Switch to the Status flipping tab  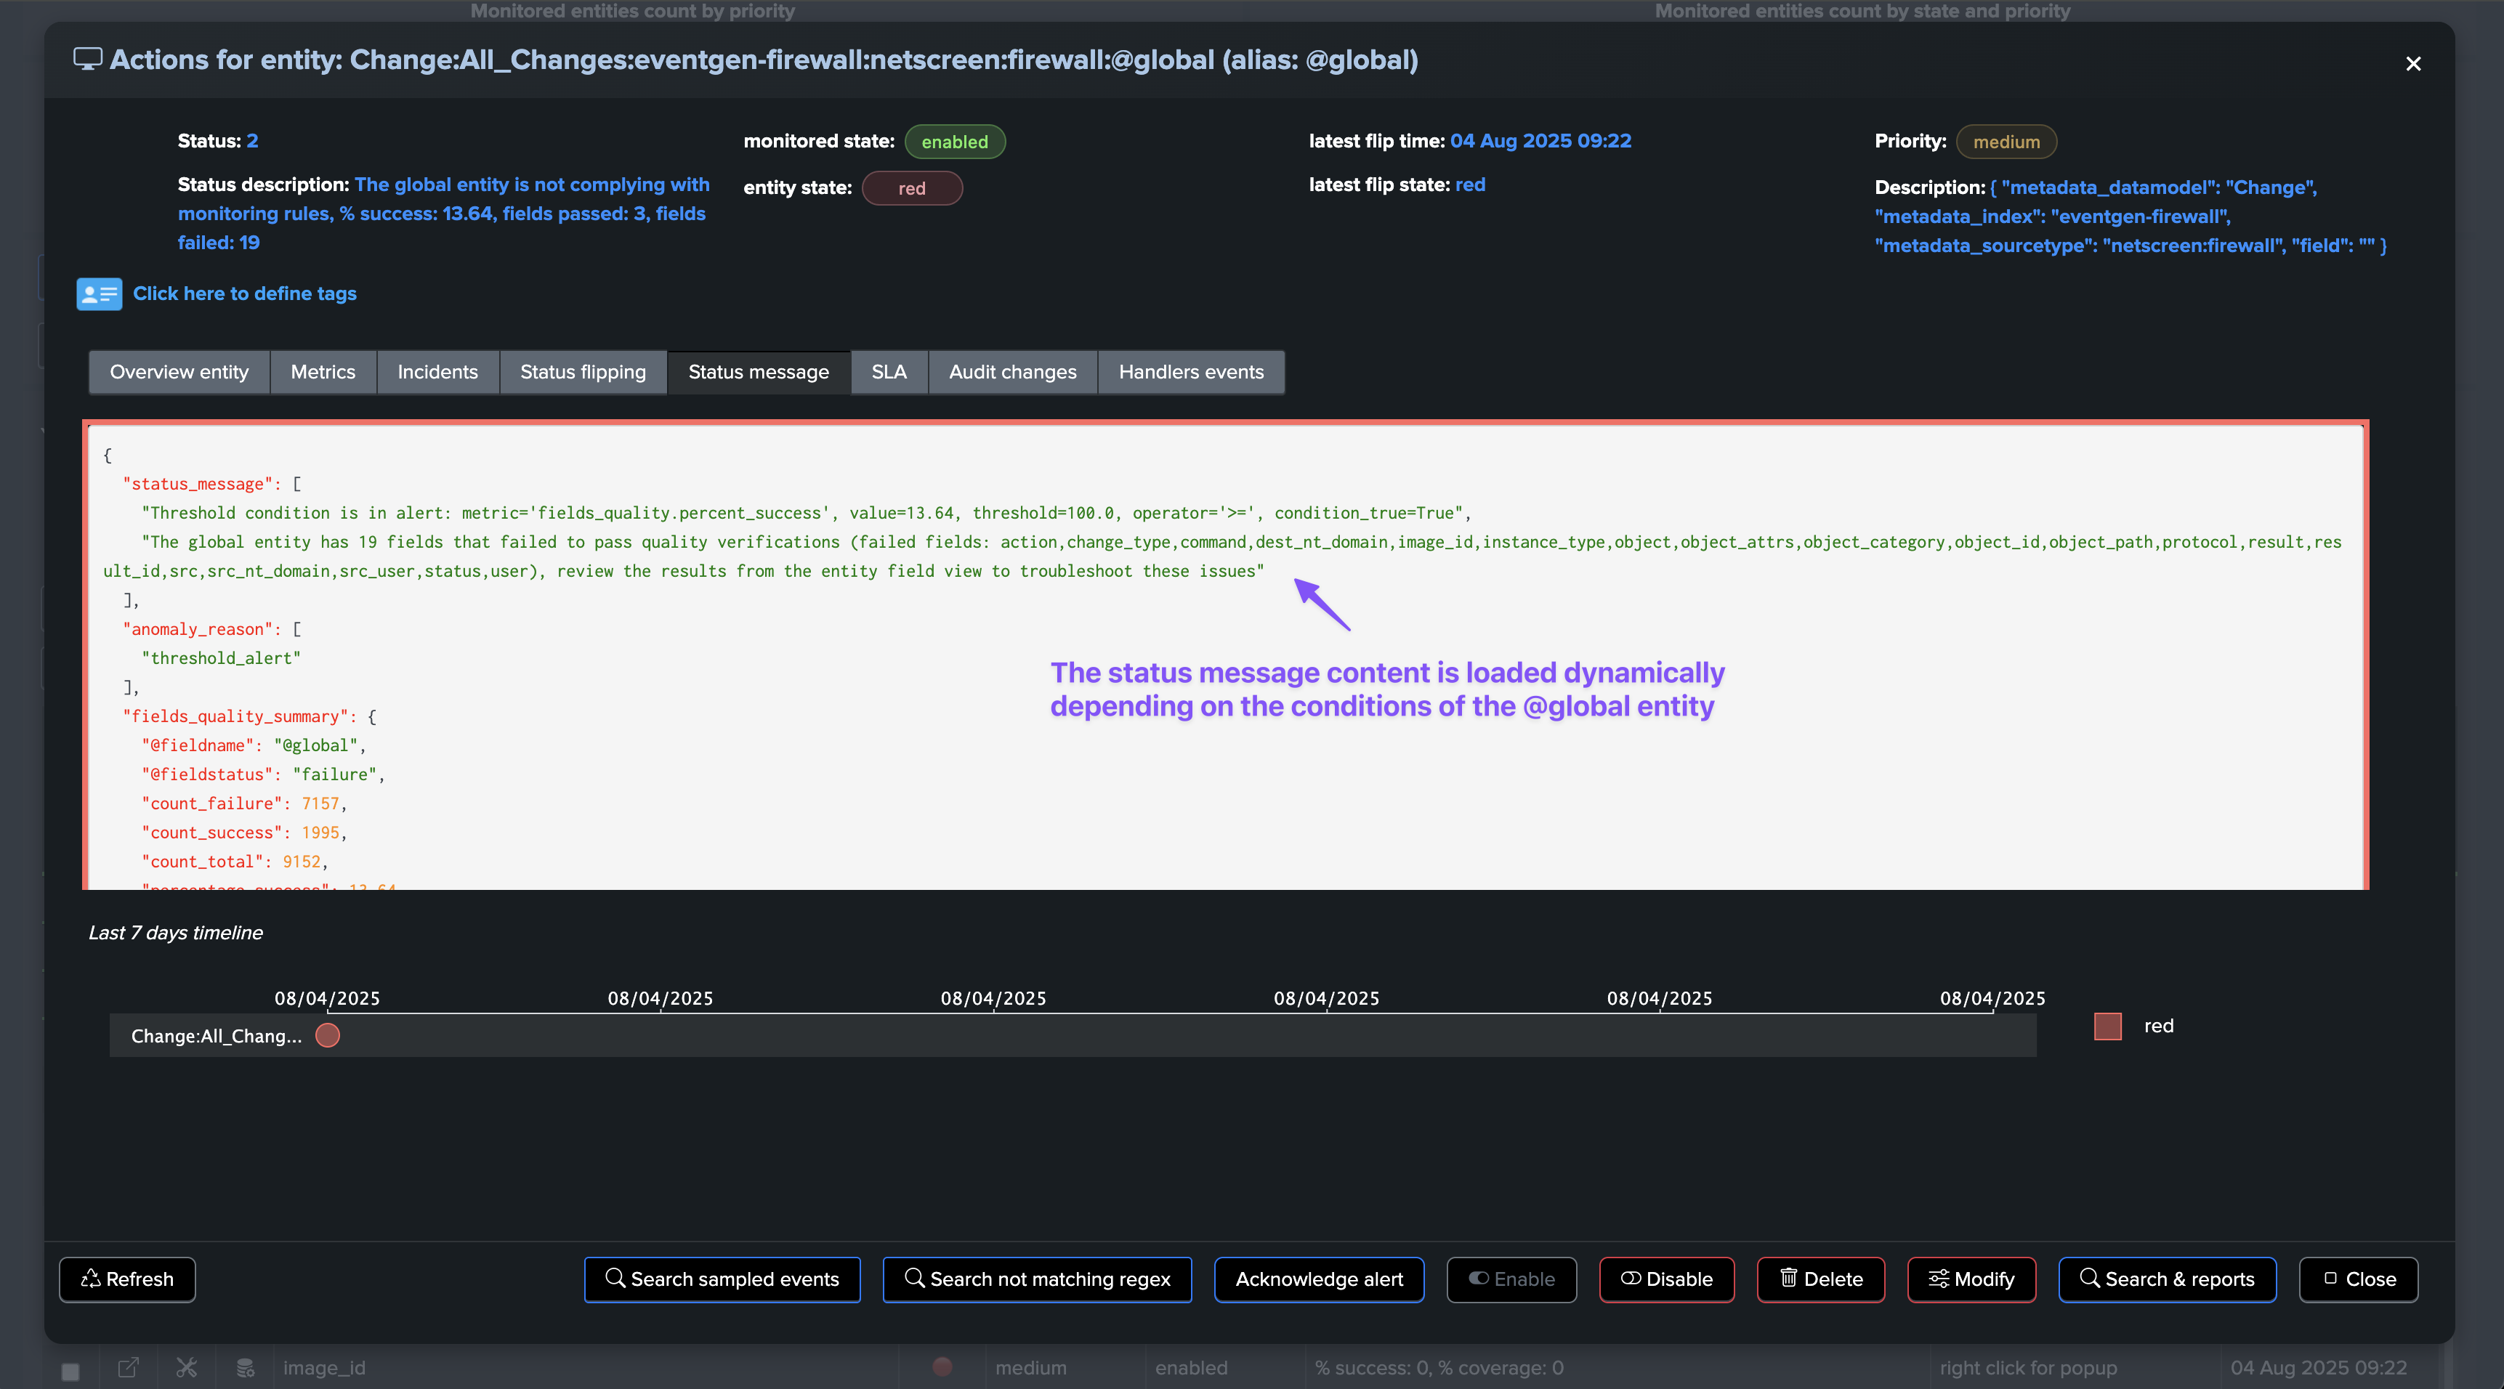583,372
